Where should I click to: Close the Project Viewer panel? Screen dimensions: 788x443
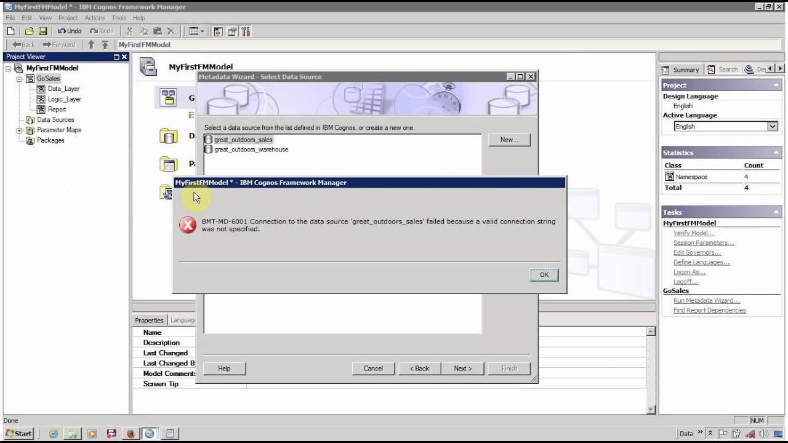tap(124, 57)
